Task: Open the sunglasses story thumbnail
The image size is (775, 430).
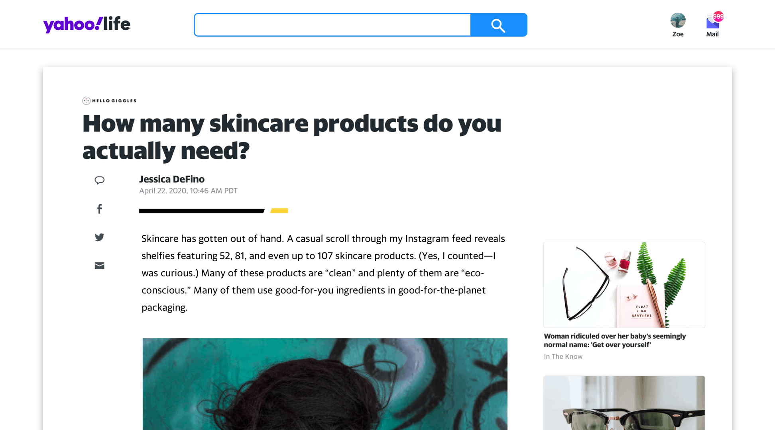Action: coord(624,403)
